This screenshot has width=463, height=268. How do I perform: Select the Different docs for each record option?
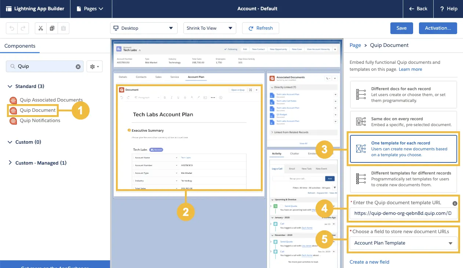(x=403, y=95)
